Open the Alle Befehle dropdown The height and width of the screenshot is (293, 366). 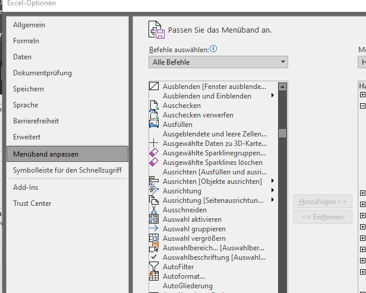click(218, 62)
